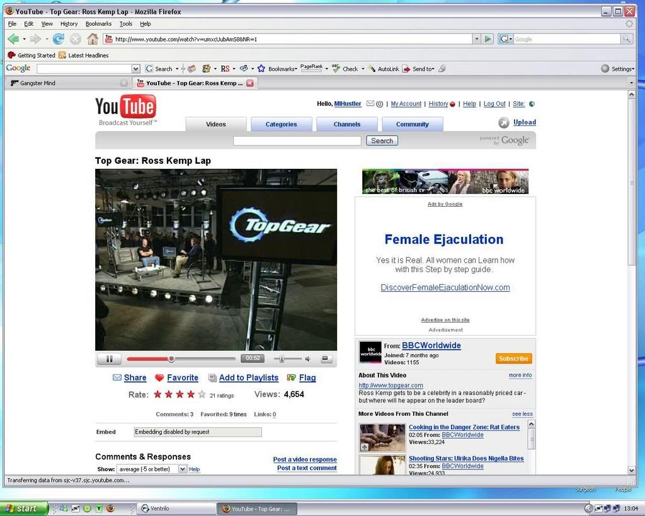The width and height of the screenshot is (645, 516).
Task: Open the History menu
Action: pos(69,24)
